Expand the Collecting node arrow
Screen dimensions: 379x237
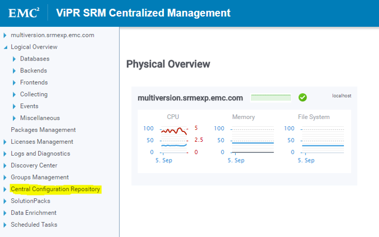(x=14, y=95)
